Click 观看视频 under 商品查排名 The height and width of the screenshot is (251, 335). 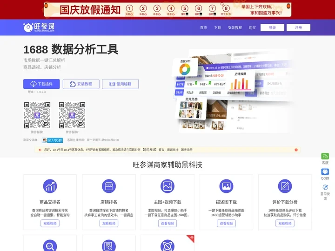coord(50,224)
